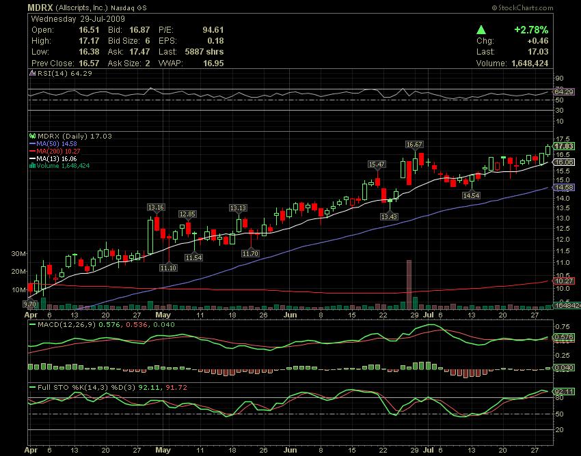
Task: Click the green up-triangle price change icon
Action: click(481, 29)
